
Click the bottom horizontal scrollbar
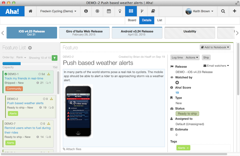click(114, 154)
